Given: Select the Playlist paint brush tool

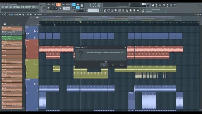Looking at the screenshot, I should 12,15.
